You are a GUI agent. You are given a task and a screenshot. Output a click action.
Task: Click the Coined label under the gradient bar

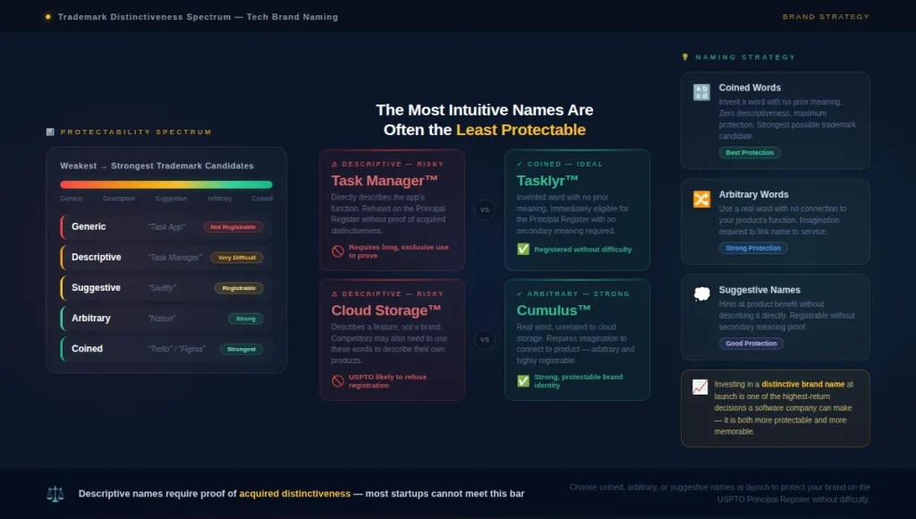click(x=262, y=199)
